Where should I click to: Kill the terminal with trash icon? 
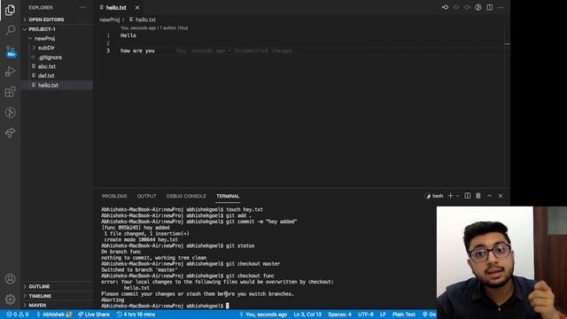[x=478, y=196]
